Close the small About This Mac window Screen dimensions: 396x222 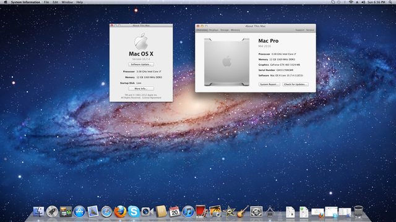click(x=112, y=25)
